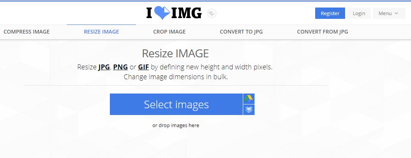Open the Convert to JPG tab

(241, 32)
